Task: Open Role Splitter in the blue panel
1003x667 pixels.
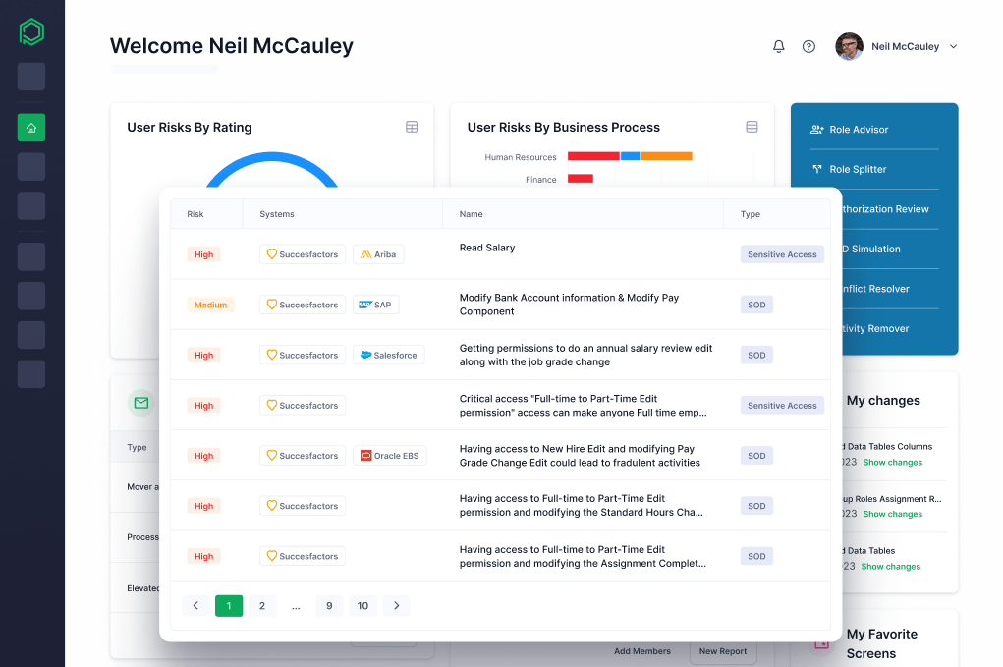Action: [857, 169]
